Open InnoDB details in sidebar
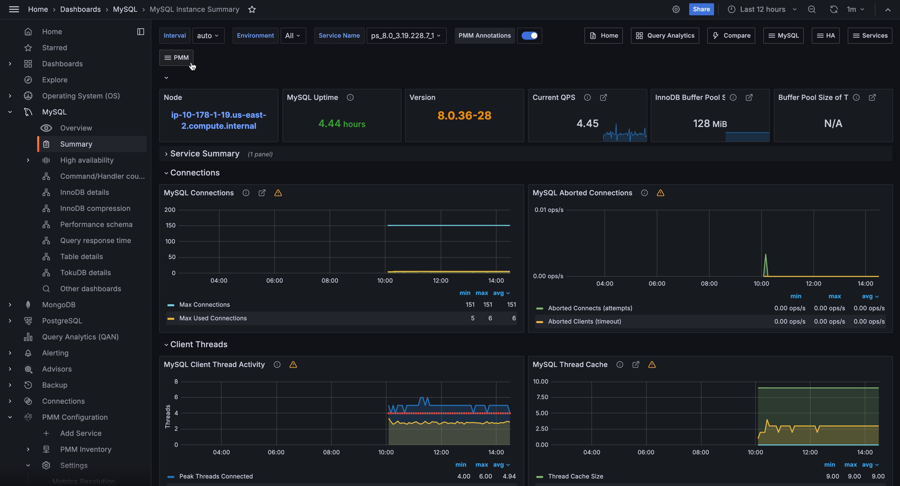900x486 pixels. click(x=84, y=192)
